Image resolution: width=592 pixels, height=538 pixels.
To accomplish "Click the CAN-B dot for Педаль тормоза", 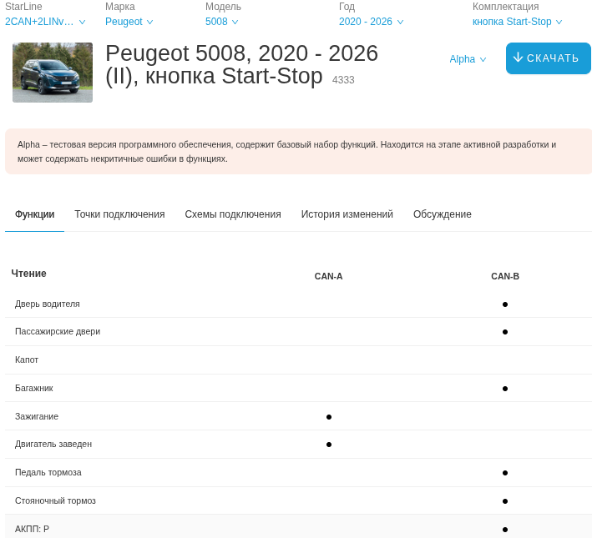I will click(505, 473).
